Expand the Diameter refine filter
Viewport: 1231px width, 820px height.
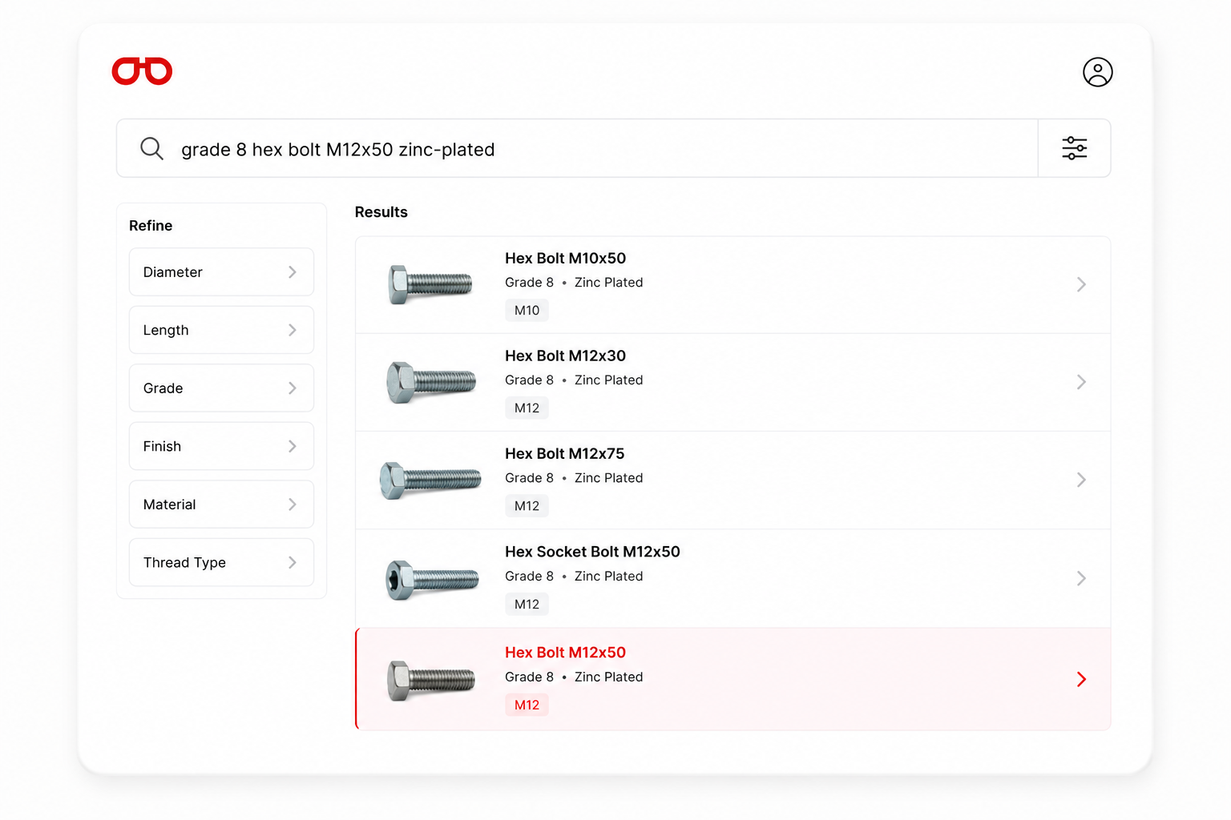click(x=221, y=272)
